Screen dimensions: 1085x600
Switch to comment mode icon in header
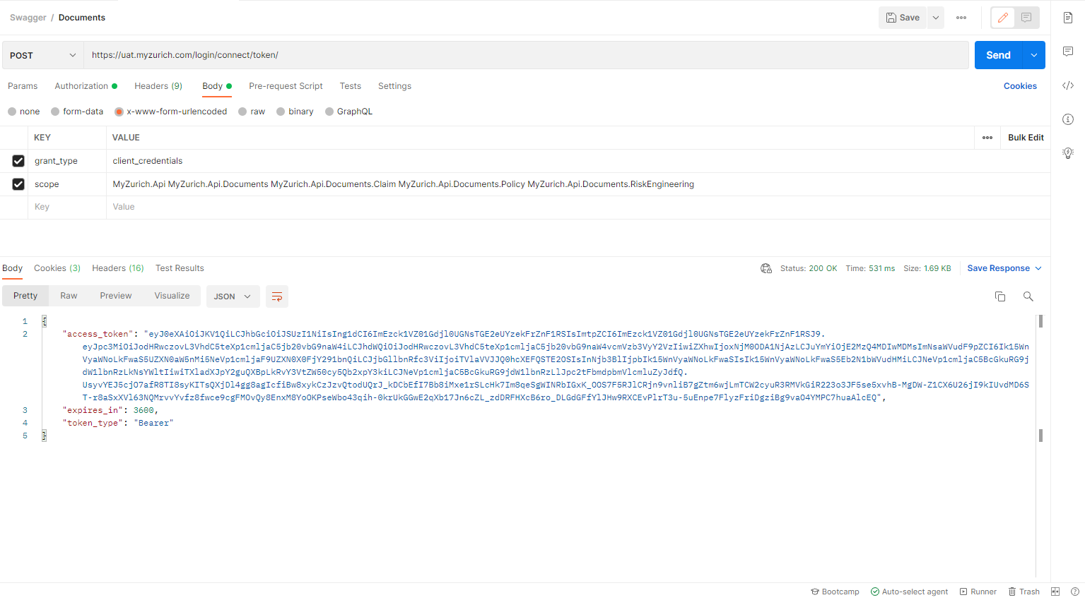1026,18
